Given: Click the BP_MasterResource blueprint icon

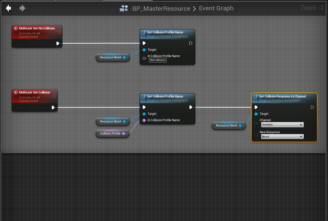Looking at the screenshot, I should click(123, 9).
